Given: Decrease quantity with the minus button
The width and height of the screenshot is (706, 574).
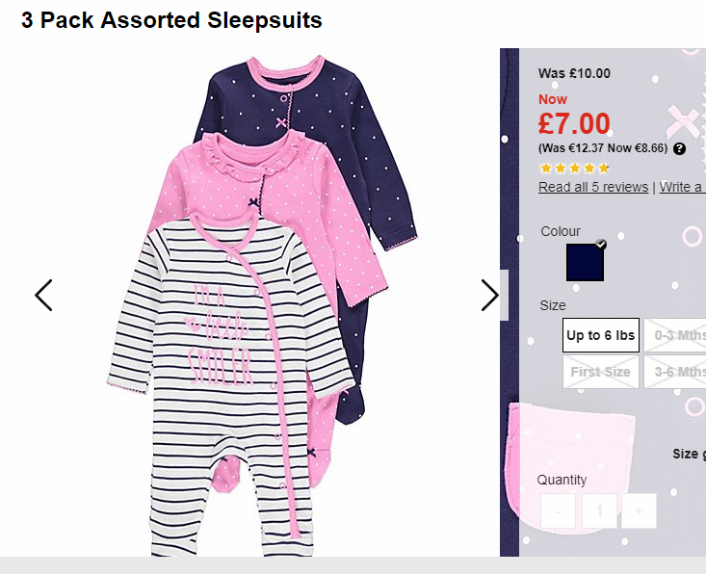Looking at the screenshot, I should pyautogui.click(x=558, y=511).
